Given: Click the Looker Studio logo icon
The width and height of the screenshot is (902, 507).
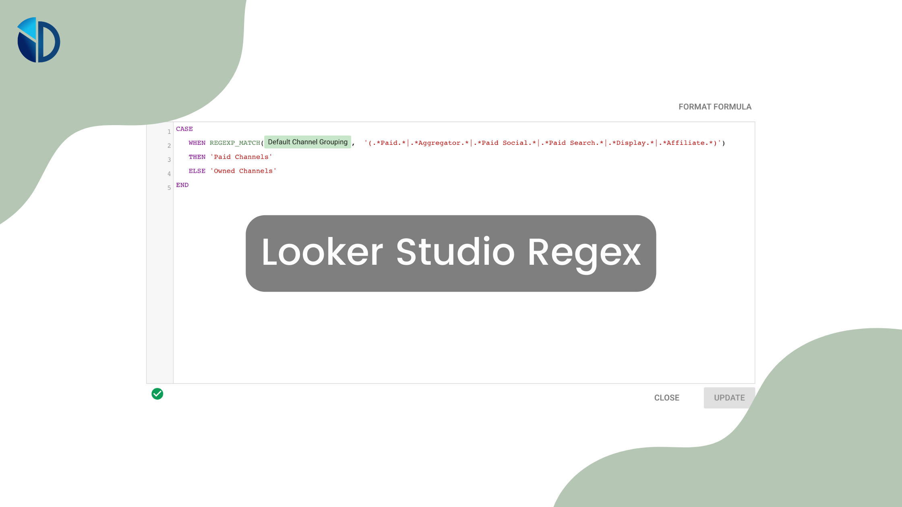Looking at the screenshot, I should coord(39,39).
